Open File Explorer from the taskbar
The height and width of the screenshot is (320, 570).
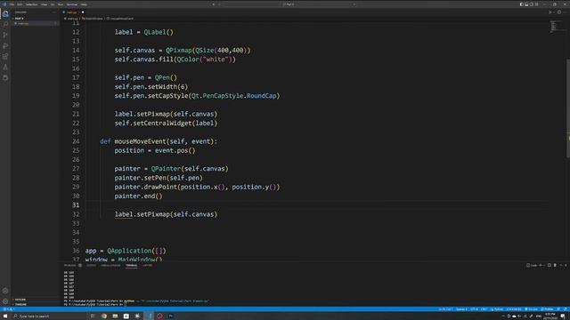(115, 316)
